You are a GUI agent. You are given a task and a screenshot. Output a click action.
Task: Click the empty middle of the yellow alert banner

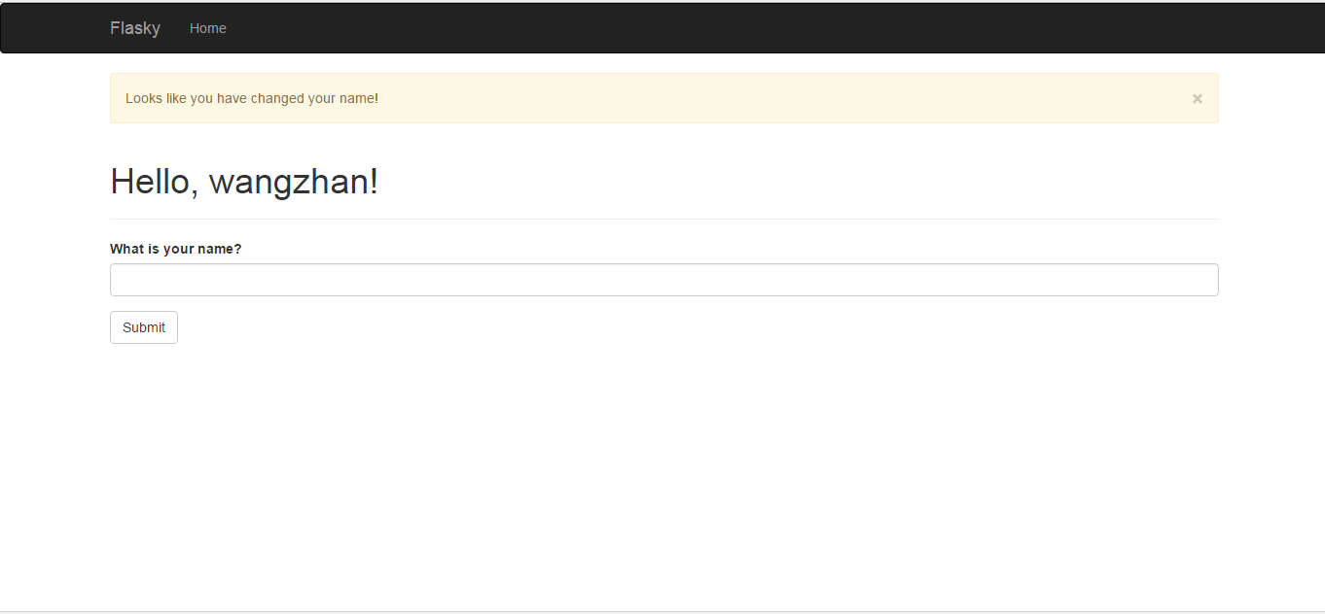tap(778, 98)
